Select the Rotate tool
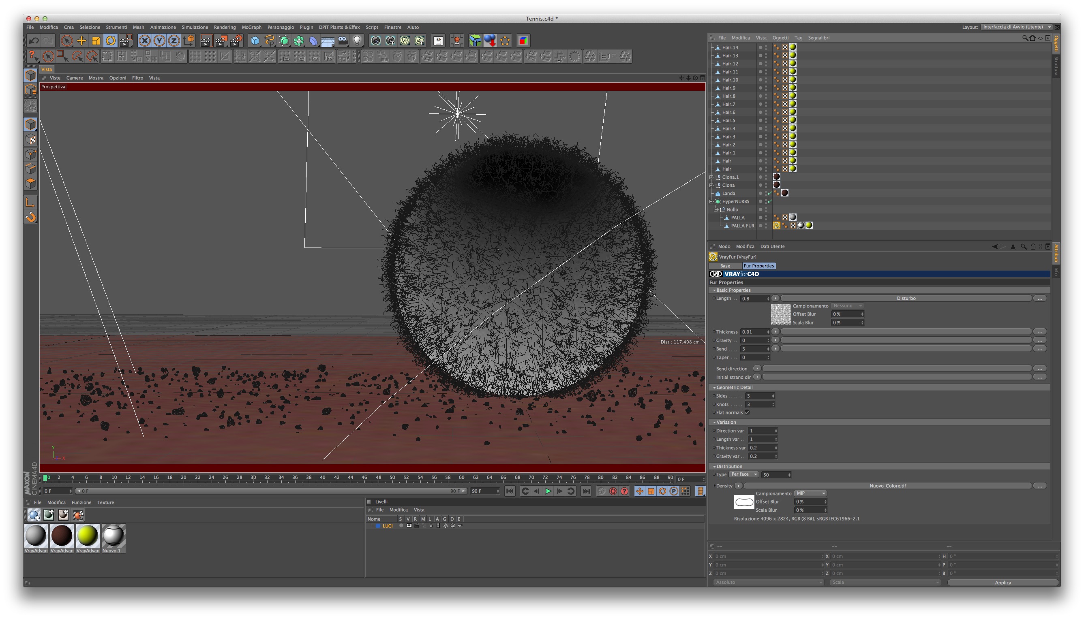This screenshot has height=619, width=1084. pyautogui.click(x=111, y=41)
